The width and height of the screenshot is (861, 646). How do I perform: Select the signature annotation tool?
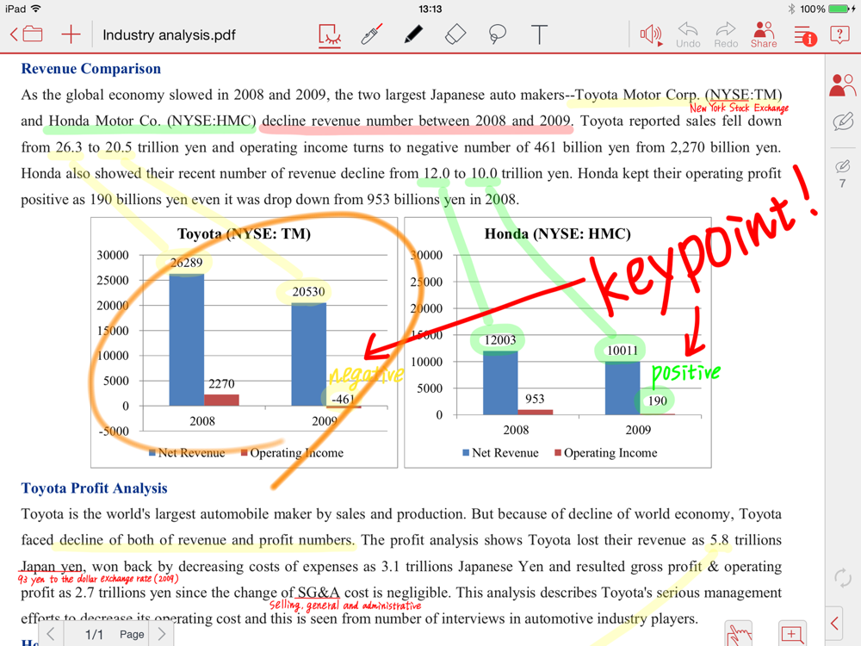click(330, 35)
